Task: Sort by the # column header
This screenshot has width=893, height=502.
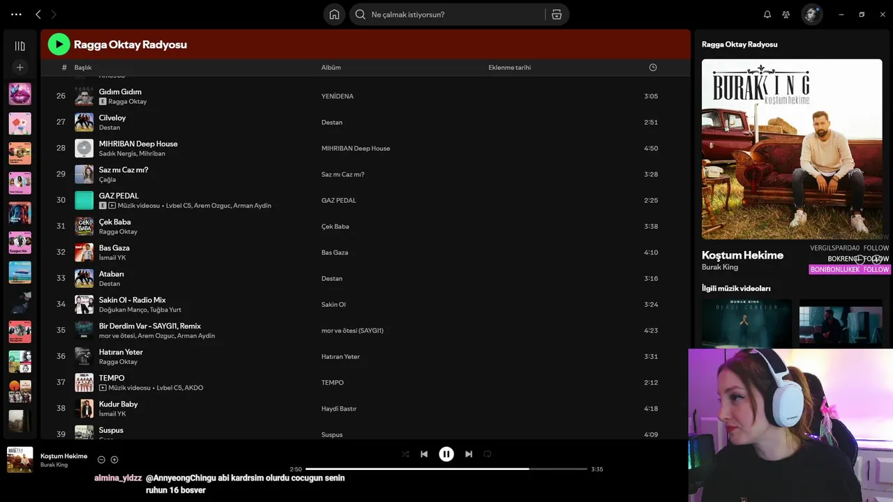Action: click(x=64, y=68)
